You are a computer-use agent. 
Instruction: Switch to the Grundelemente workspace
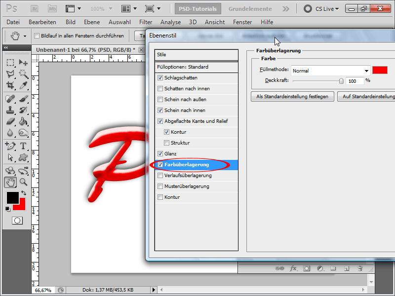(250, 9)
